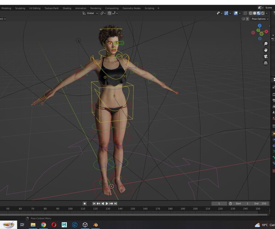Image resolution: width=275 pixels, height=229 pixels.
Task: Expand the sidebar with small arrow
Action: 269,26
